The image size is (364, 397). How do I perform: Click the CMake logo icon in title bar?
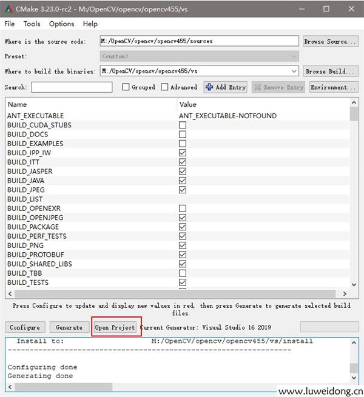pos(8,8)
